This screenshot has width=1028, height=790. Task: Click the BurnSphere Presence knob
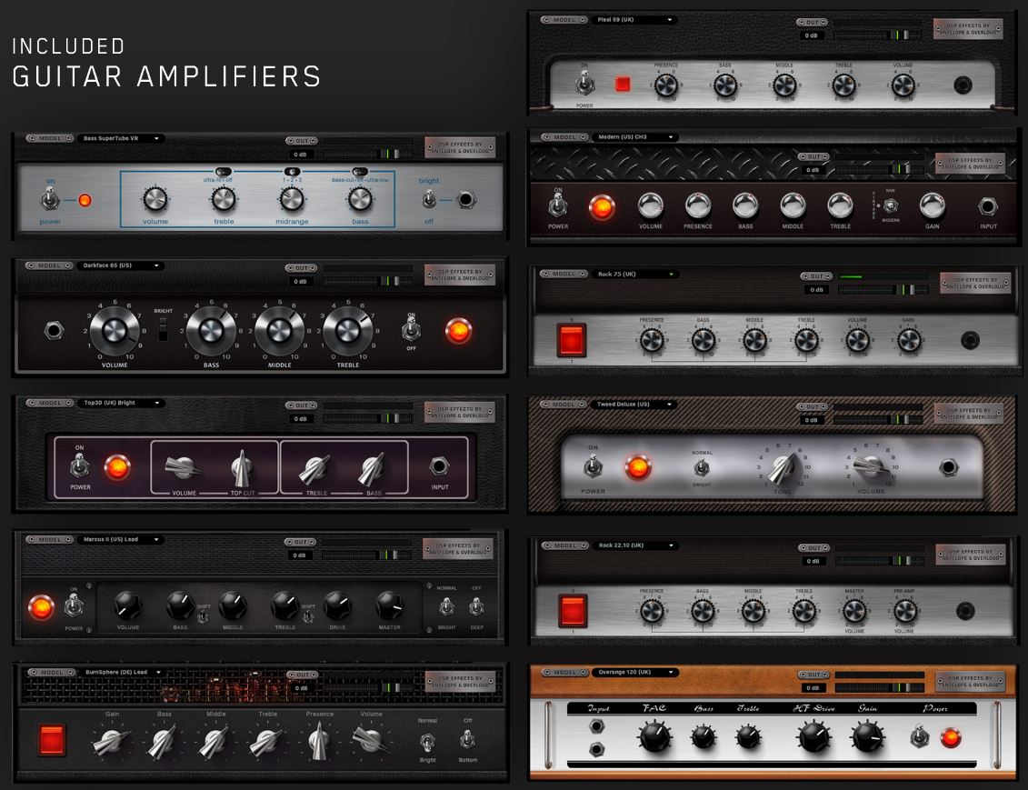click(x=319, y=742)
